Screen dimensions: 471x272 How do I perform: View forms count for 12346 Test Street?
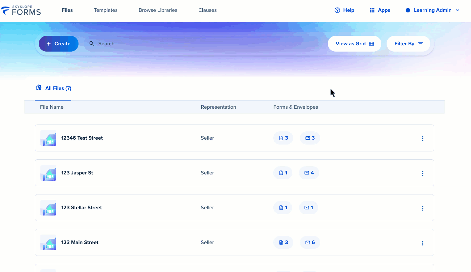click(x=283, y=138)
